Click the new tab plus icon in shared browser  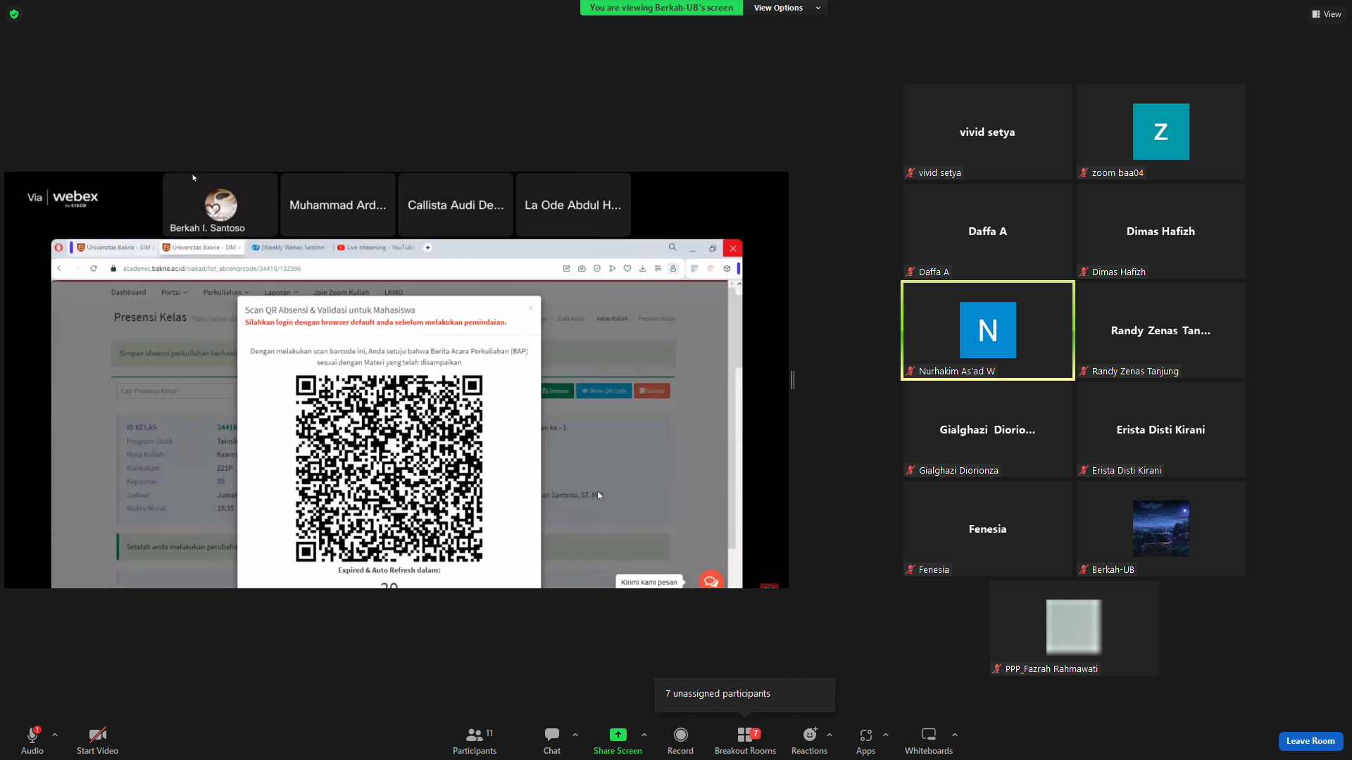[x=427, y=248]
